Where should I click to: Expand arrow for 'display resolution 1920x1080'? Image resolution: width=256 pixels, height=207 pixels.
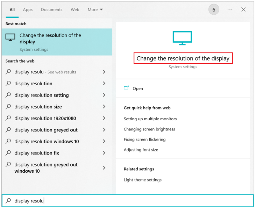coord(104,118)
